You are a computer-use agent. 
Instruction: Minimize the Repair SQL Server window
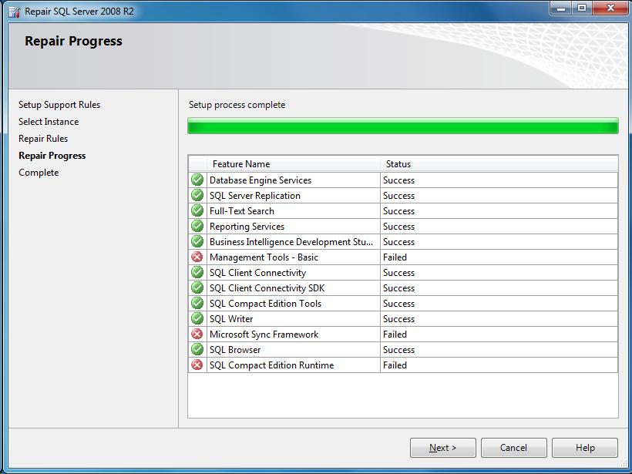[x=560, y=8]
